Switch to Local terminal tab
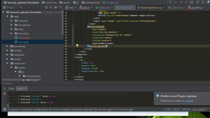Screen dimensions: 210x118 pos(11,88)
